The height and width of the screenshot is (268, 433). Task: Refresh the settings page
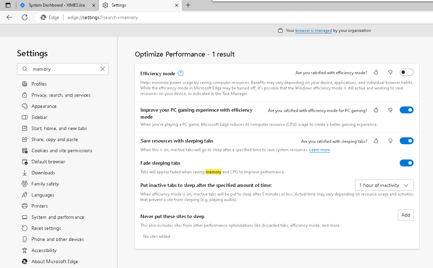point(25,17)
